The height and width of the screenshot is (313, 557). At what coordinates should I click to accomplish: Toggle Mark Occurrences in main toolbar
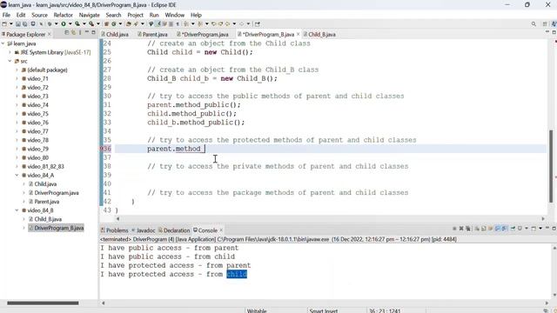pyautogui.click(x=158, y=23)
